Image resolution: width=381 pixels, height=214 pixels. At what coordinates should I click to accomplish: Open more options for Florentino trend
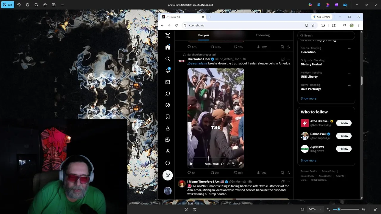tap(349, 48)
